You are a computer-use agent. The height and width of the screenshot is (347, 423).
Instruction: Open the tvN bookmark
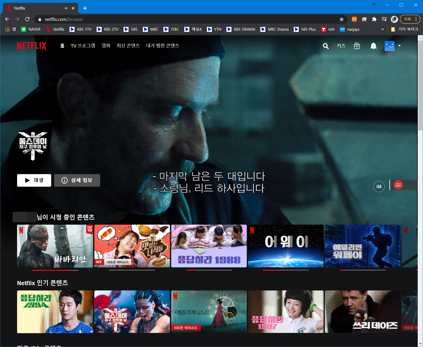(x=328, y=29)
